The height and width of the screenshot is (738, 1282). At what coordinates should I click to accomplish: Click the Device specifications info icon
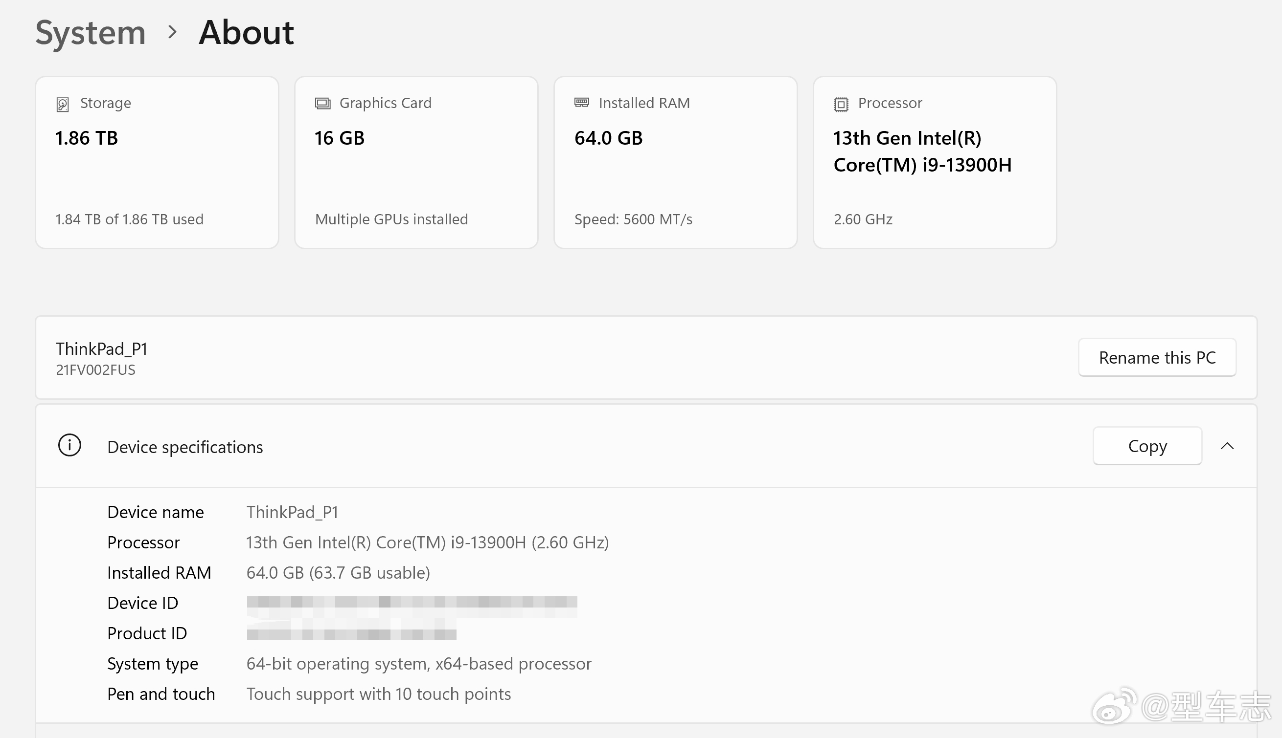(69, 446)
